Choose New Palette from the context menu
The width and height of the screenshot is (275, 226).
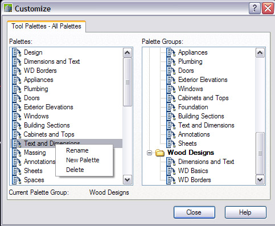coord(83,160)
